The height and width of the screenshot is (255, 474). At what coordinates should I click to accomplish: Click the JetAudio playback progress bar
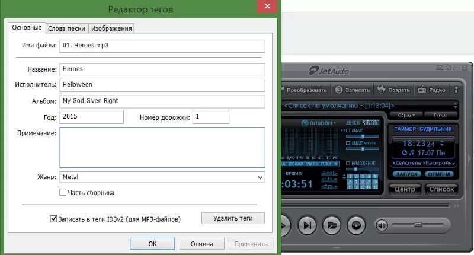click(367, 206)
